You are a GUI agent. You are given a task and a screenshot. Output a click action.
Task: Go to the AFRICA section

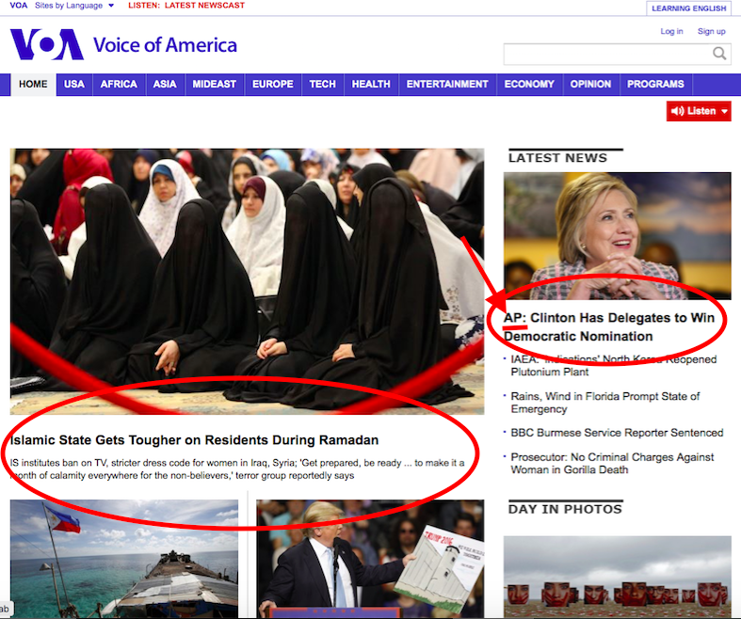tap(119, 84)
